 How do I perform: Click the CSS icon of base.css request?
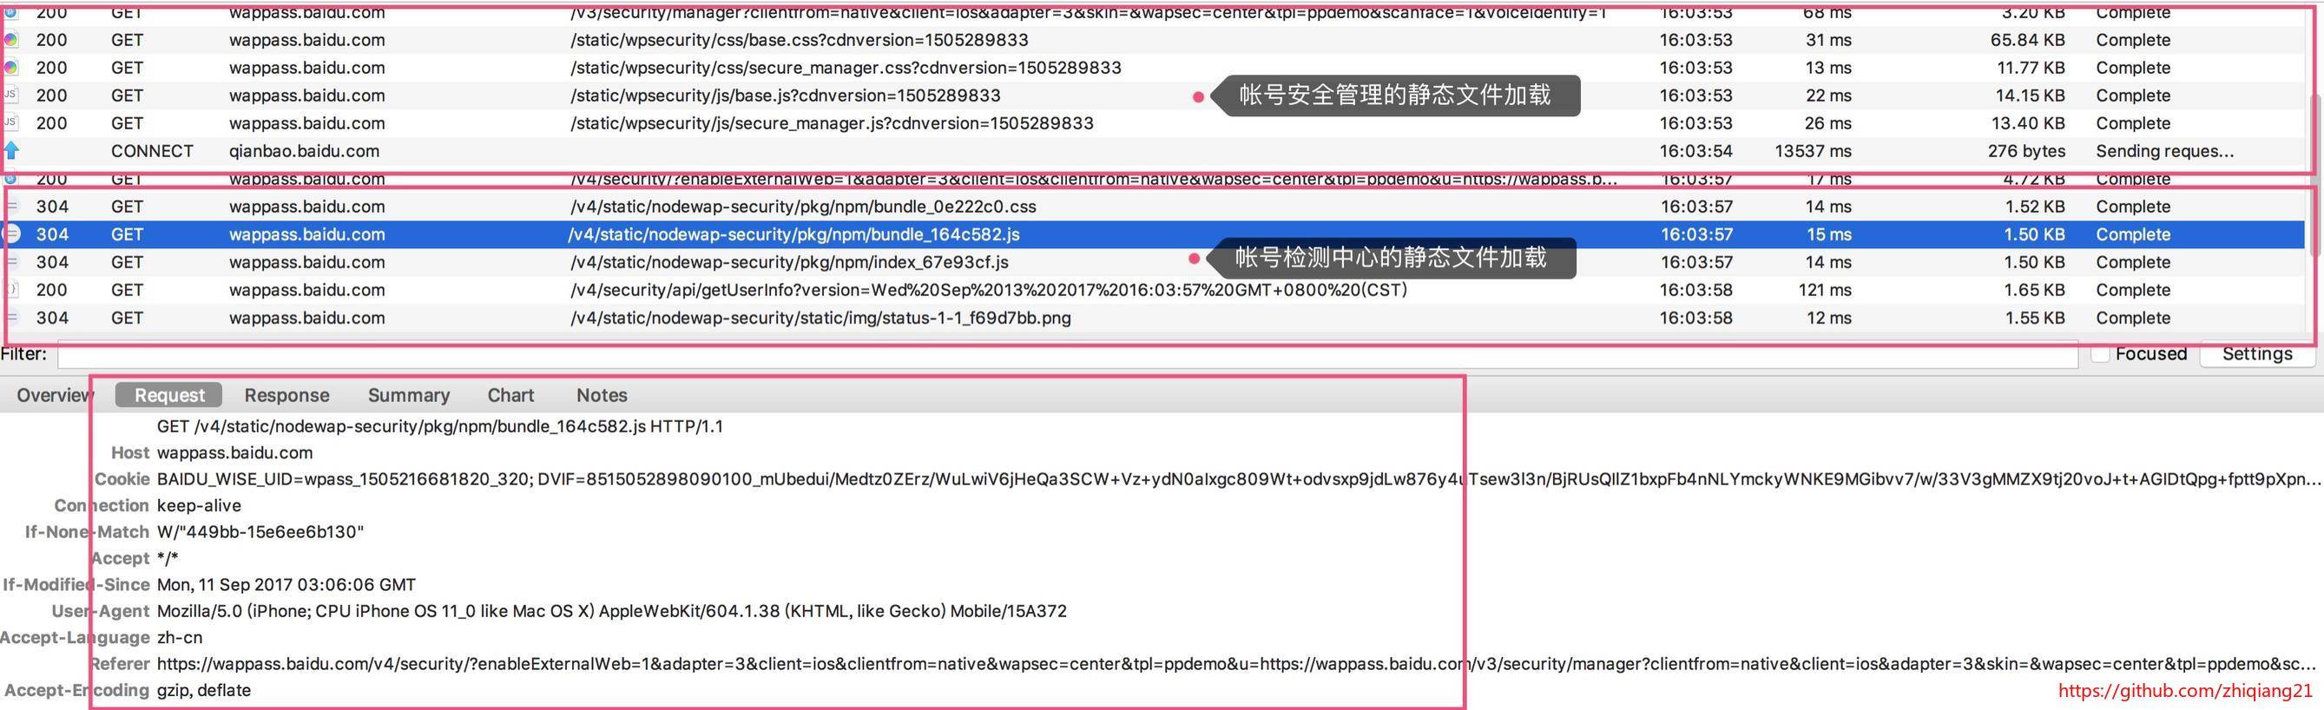[10, 40]
